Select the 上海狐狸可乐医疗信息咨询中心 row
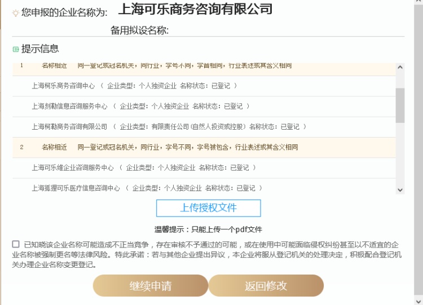This screenshot has width=423, height=305. (76, 188)
